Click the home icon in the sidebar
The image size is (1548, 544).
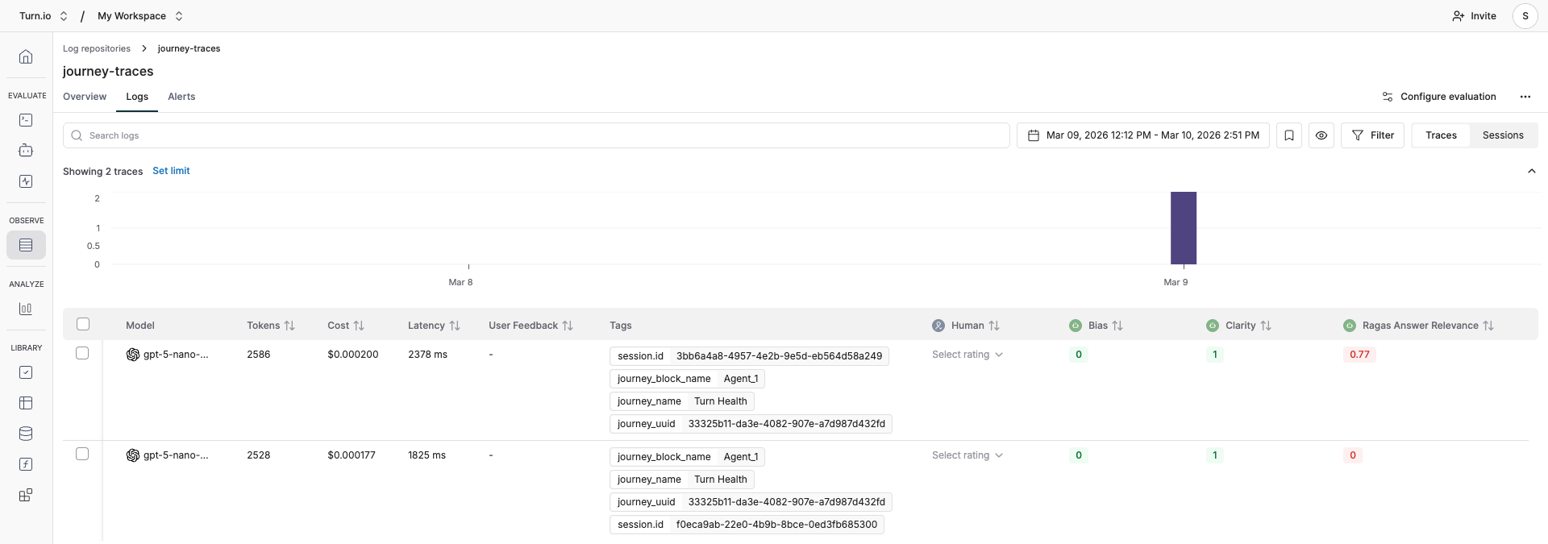point(26,56)
